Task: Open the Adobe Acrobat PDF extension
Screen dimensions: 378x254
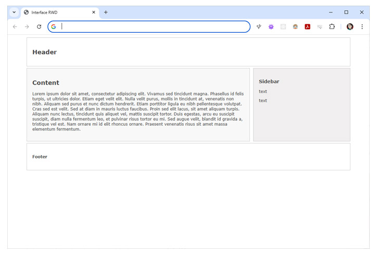Action: (308, 26)
